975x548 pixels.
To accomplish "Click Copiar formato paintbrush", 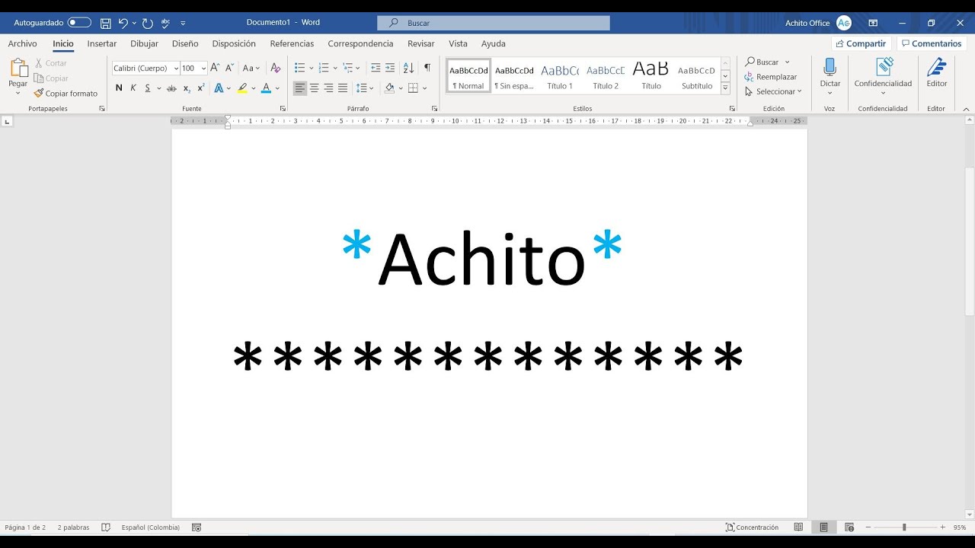I will click(x=66, y=94).
